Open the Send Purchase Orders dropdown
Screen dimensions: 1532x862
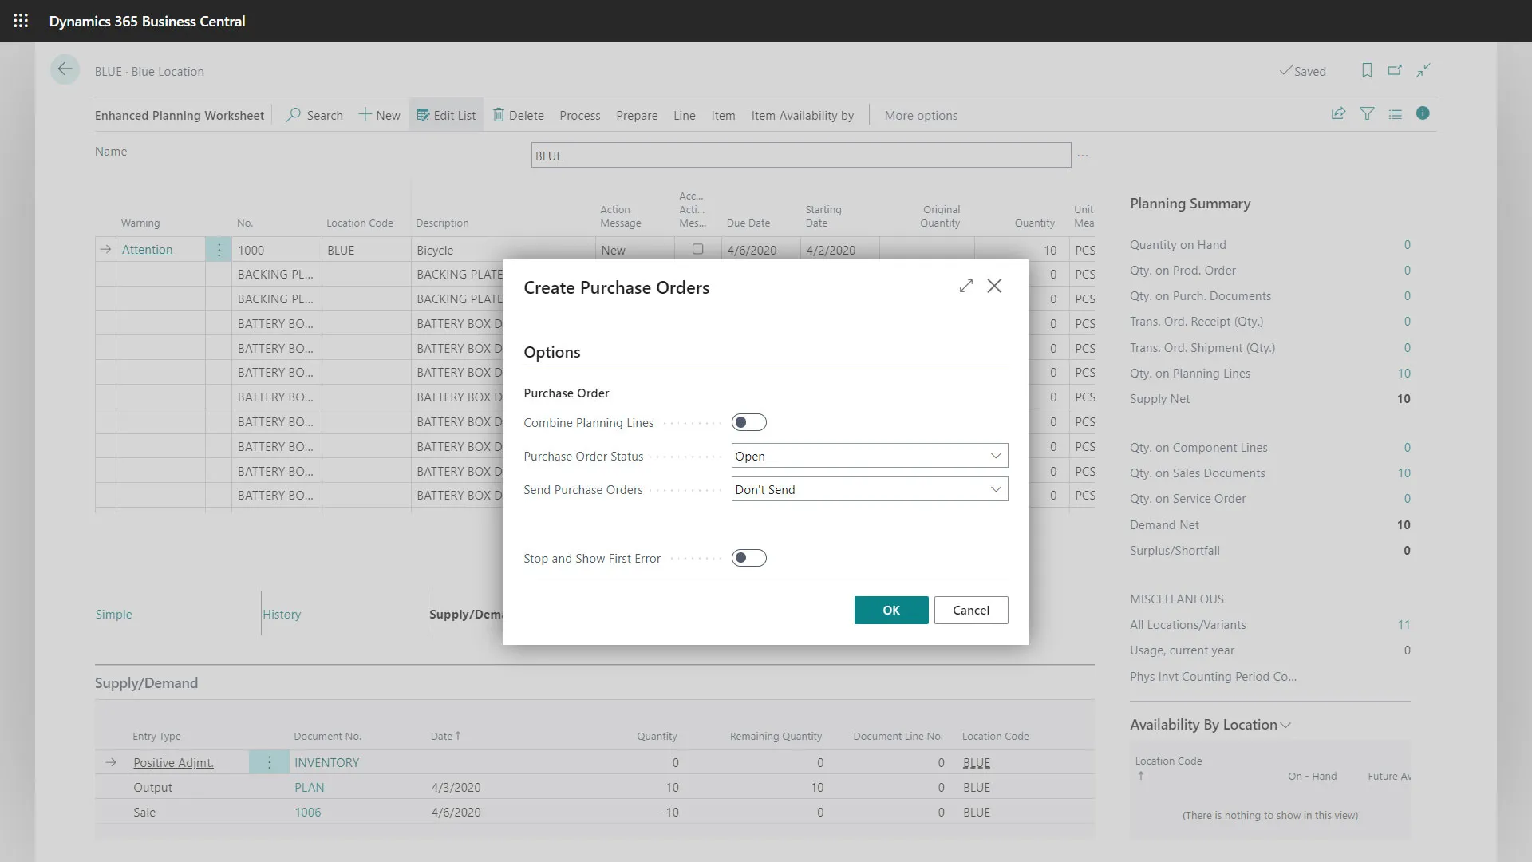[x=869, y=489]
